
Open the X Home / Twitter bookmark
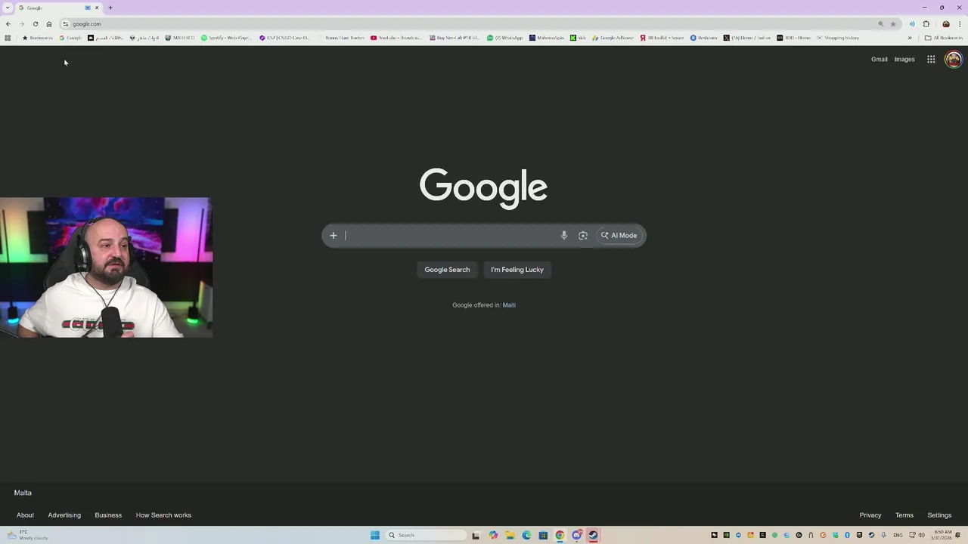(x=746, y=38)
